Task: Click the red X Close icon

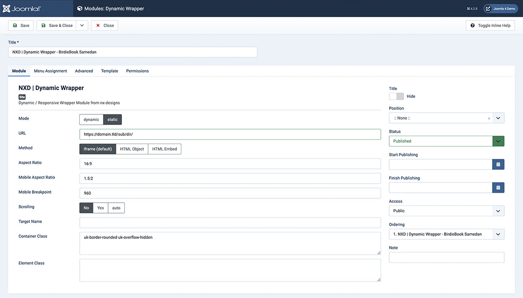Action: [x=99, y=25]
